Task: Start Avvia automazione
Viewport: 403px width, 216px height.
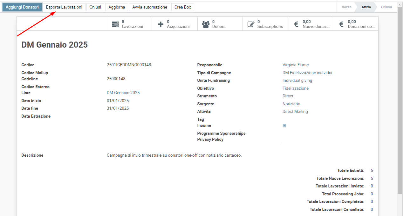Action: 150,7
